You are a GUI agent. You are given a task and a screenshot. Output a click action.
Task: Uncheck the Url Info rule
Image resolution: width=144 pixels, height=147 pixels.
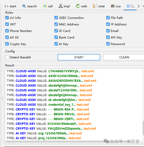point(7,18)
